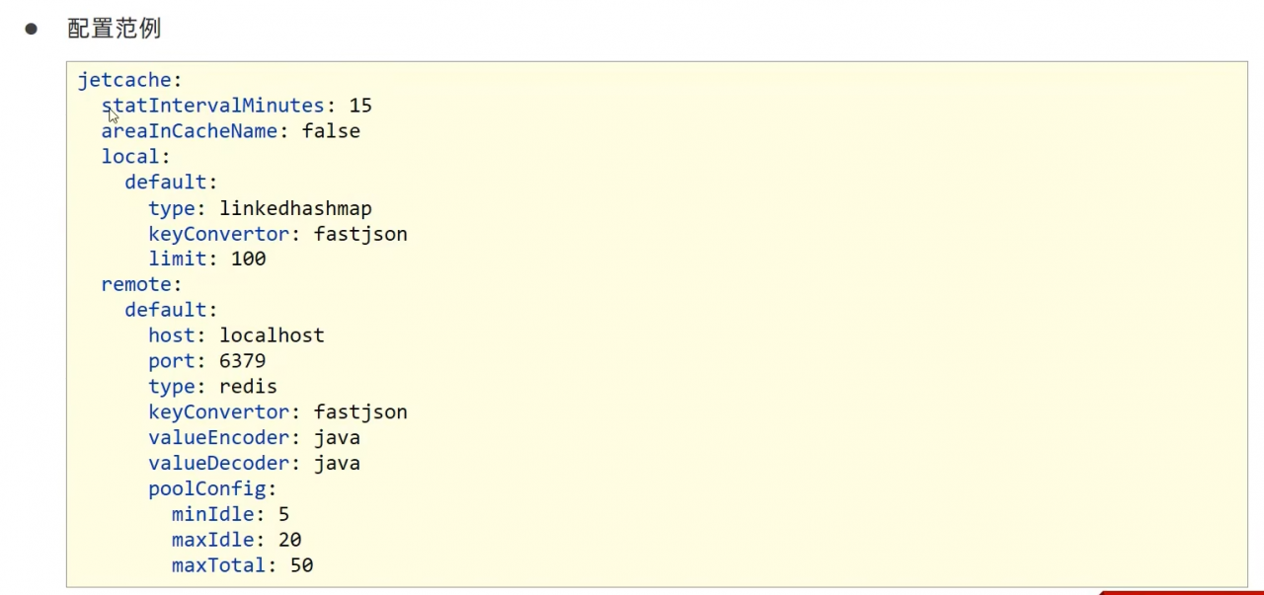Click the remote section key

[136, 285]
